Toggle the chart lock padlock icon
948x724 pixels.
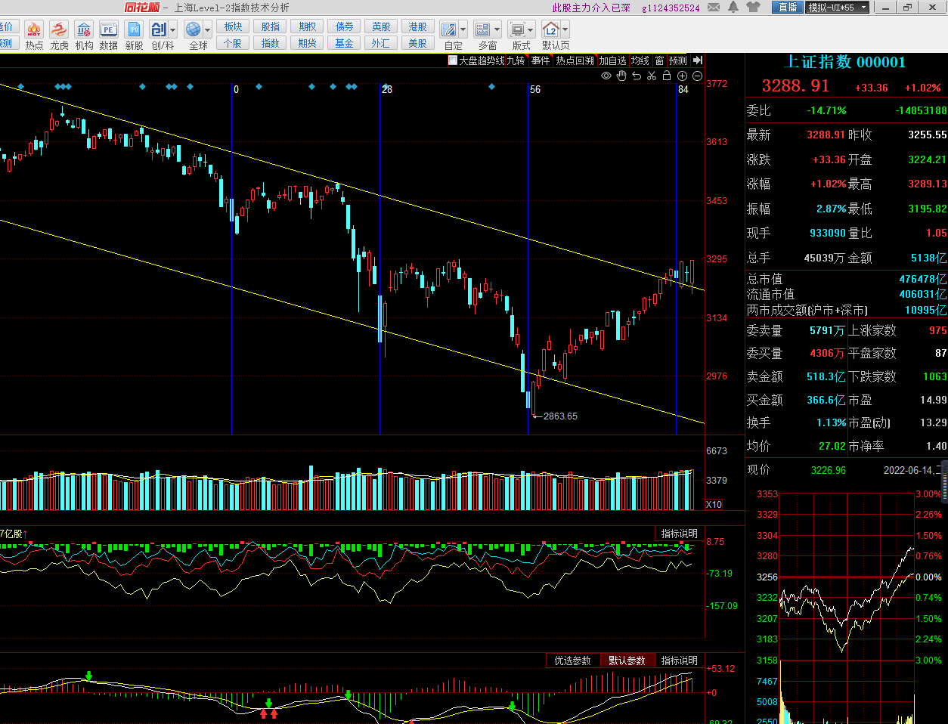click(667, 76)
